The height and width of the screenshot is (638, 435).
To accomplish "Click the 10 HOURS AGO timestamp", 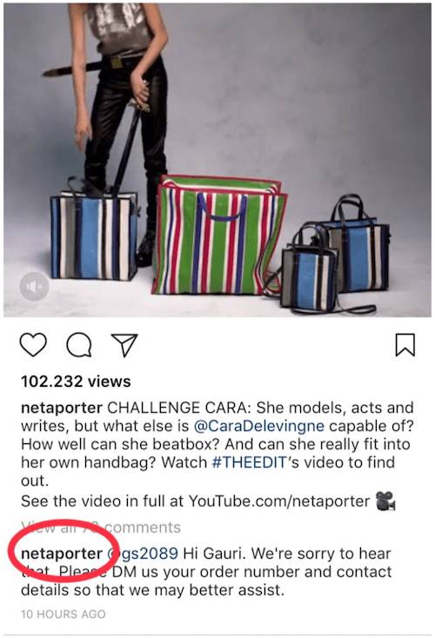I will coord(64,614).
